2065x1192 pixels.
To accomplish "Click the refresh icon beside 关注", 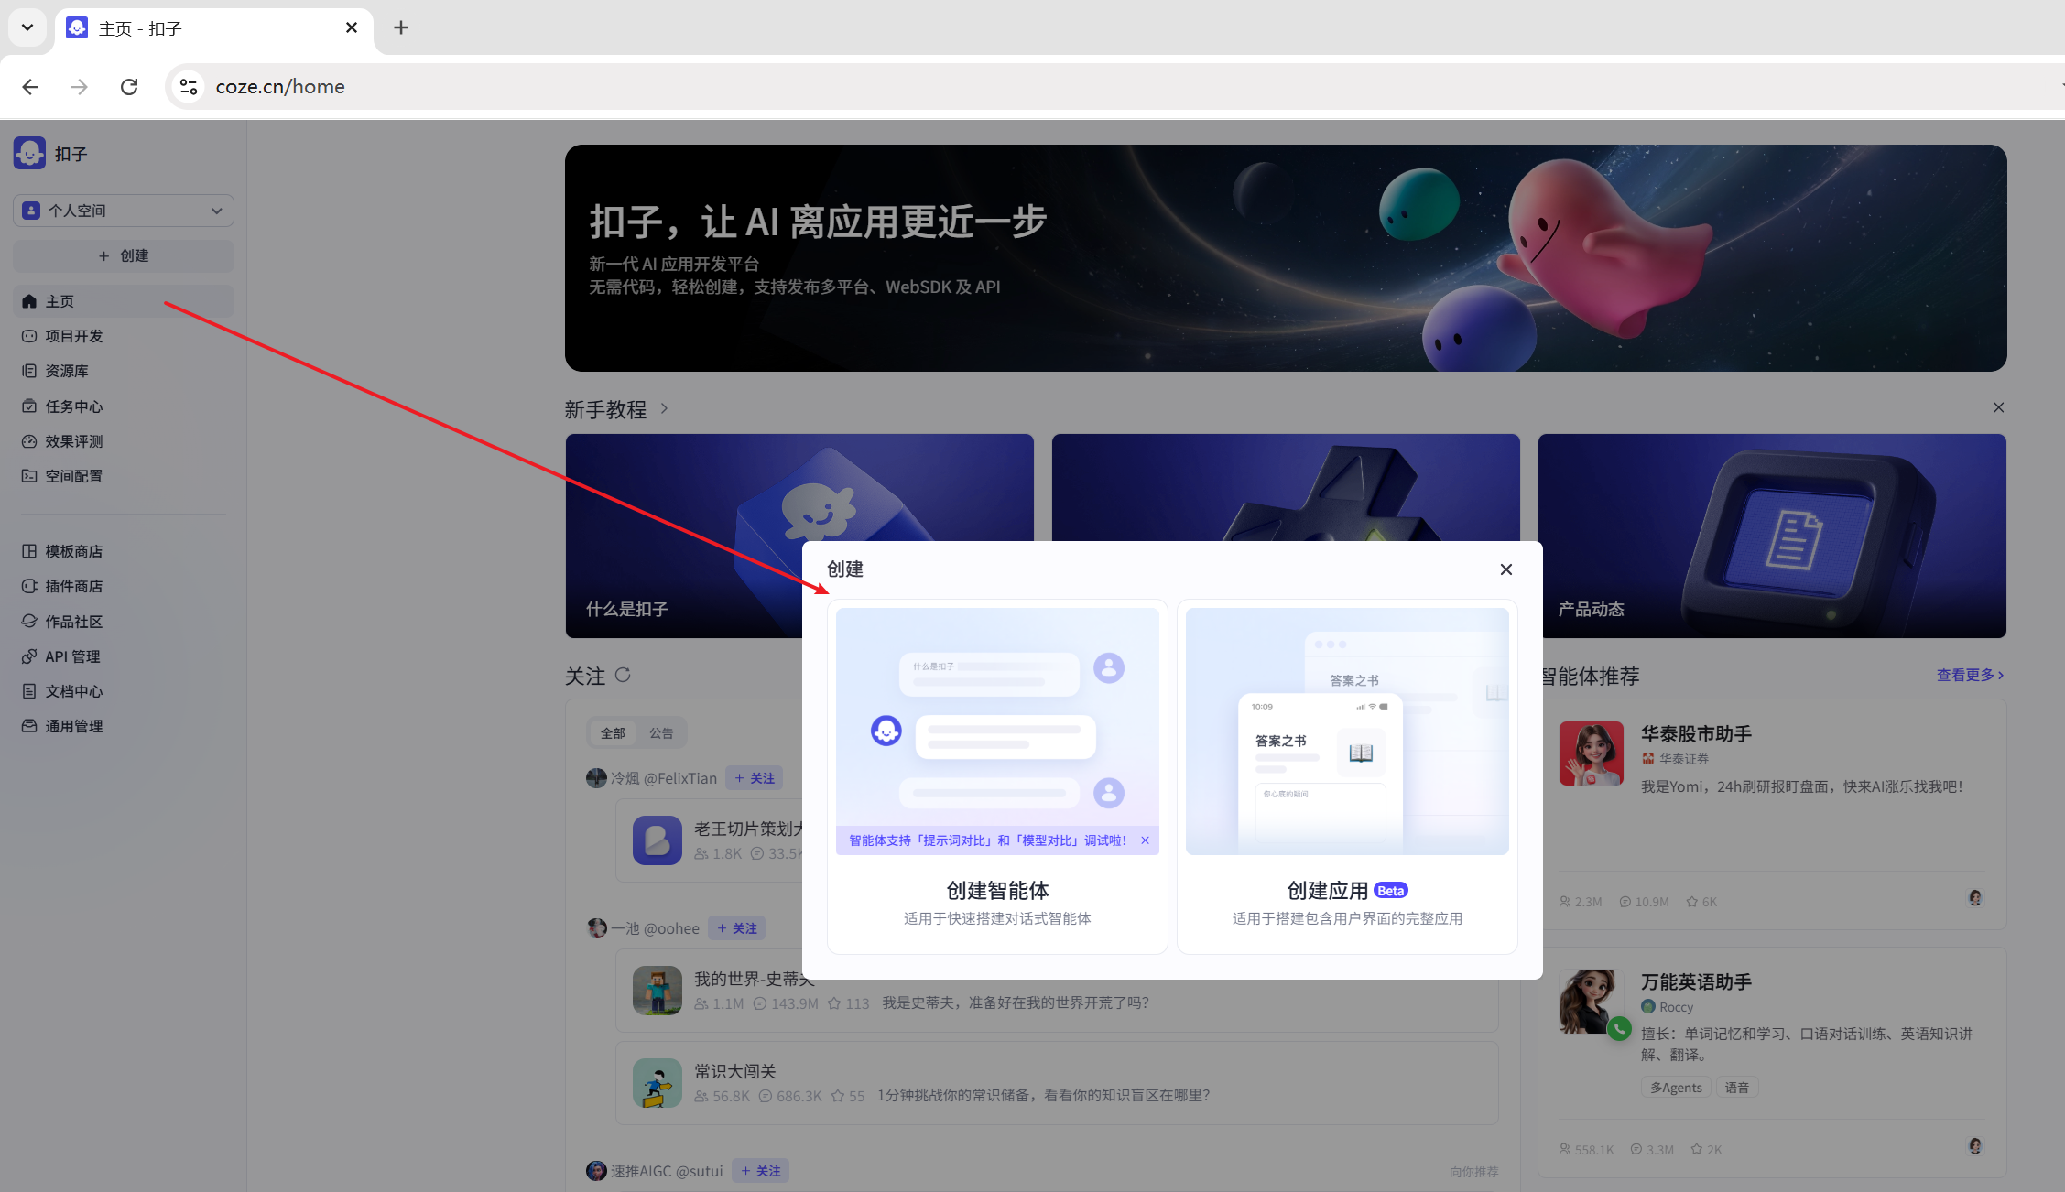I will pos(623,675).
